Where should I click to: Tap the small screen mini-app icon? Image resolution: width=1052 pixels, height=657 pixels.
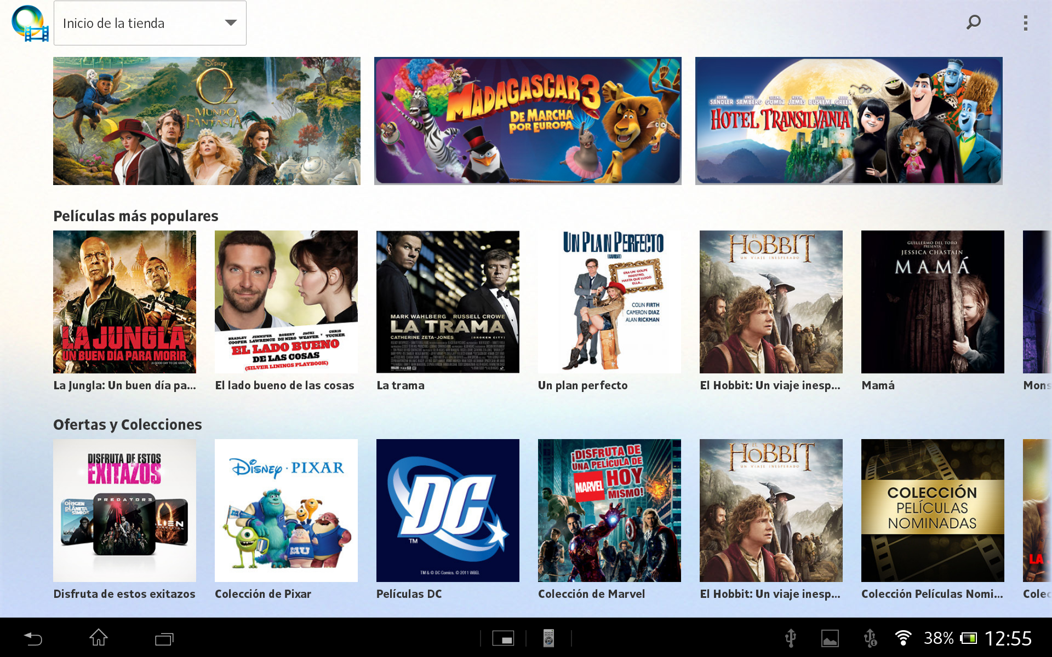503,638
